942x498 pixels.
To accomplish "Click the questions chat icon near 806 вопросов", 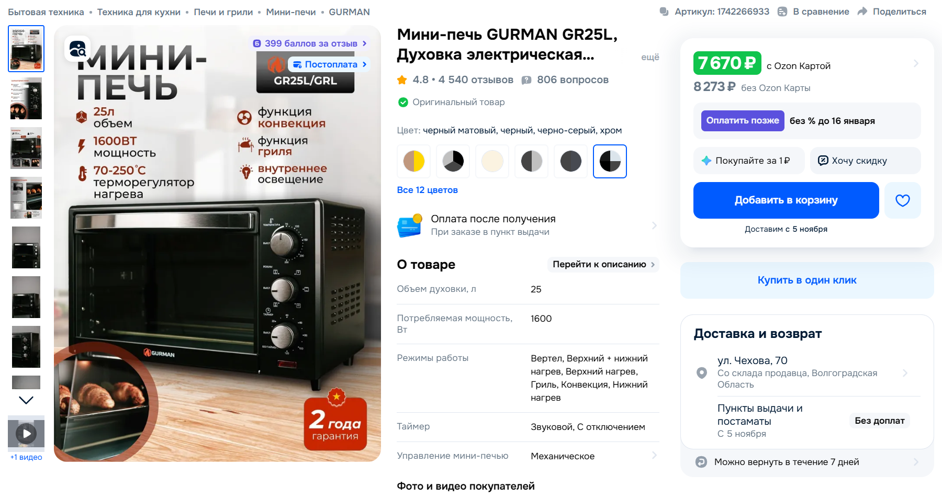I will [526, 80].
